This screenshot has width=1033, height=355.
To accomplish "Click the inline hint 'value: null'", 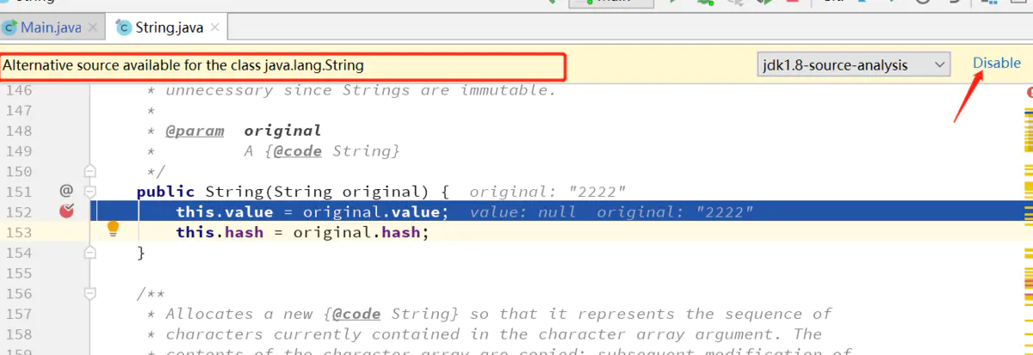I will [523, 212].
